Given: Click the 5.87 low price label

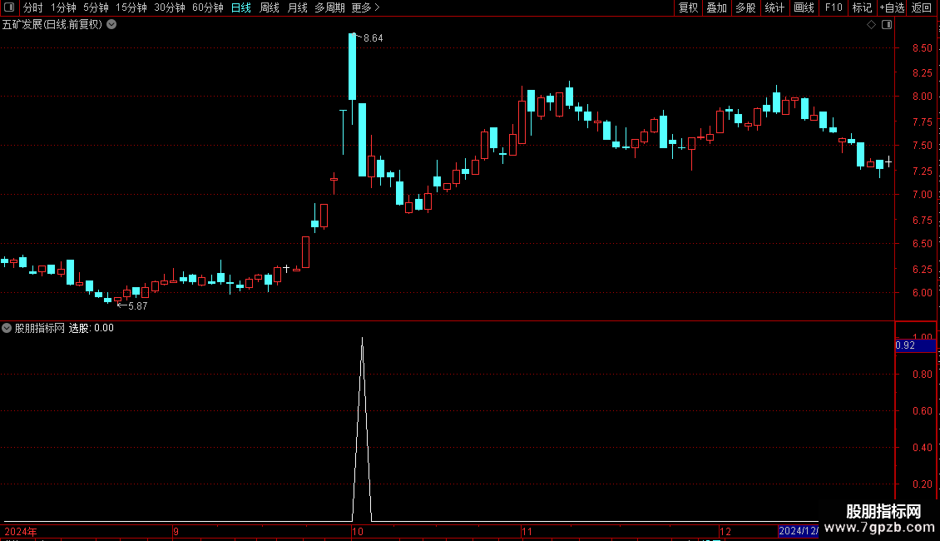Looking at the screenshot, I should point(137,306).
